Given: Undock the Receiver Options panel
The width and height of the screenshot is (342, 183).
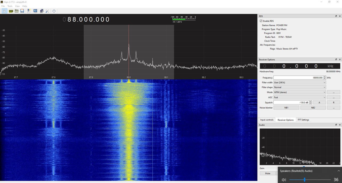Looking at the screenshot, I should pos(336,59).
